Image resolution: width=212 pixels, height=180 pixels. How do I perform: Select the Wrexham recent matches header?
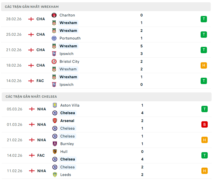[x=32, y=7]
